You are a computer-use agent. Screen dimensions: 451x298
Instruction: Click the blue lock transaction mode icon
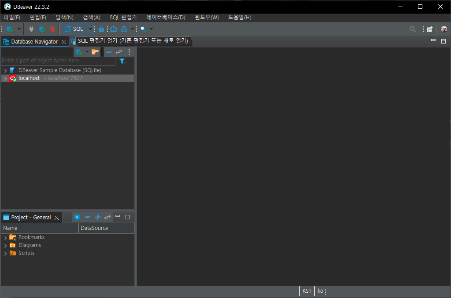click(101, 29)
